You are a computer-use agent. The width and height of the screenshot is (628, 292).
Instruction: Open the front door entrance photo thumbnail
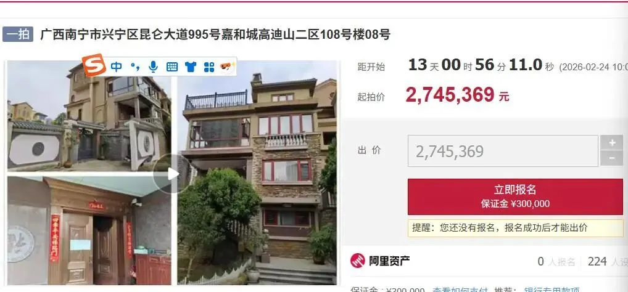point(89,230)
